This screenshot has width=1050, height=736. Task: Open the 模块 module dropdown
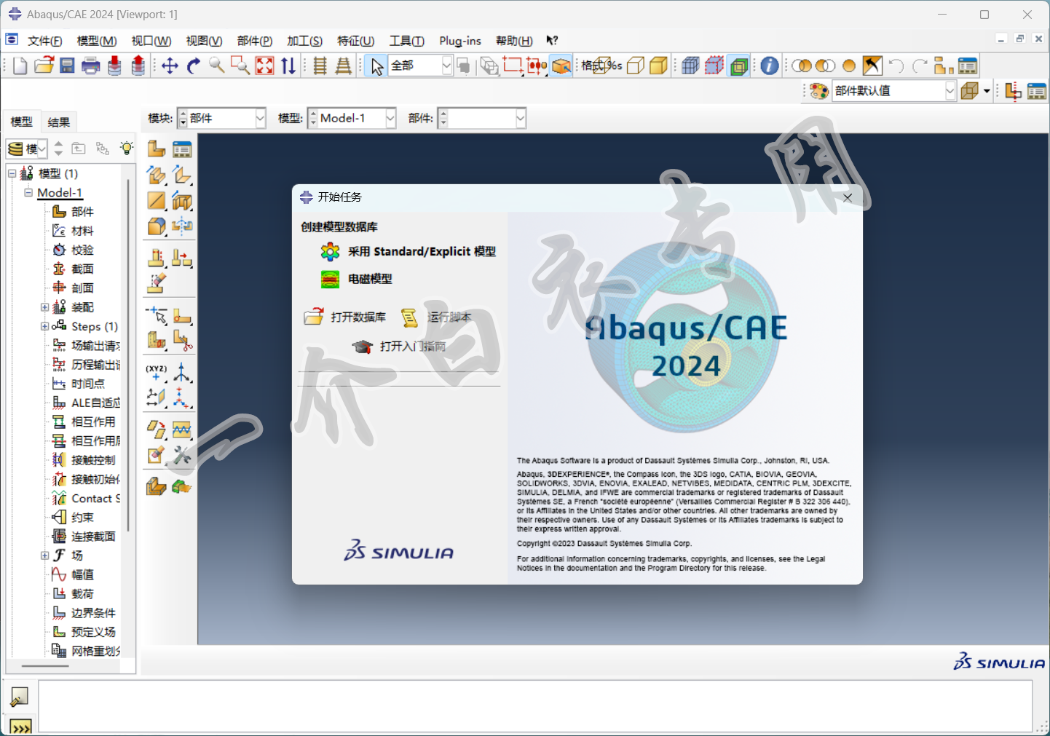[x=260, y=119]
